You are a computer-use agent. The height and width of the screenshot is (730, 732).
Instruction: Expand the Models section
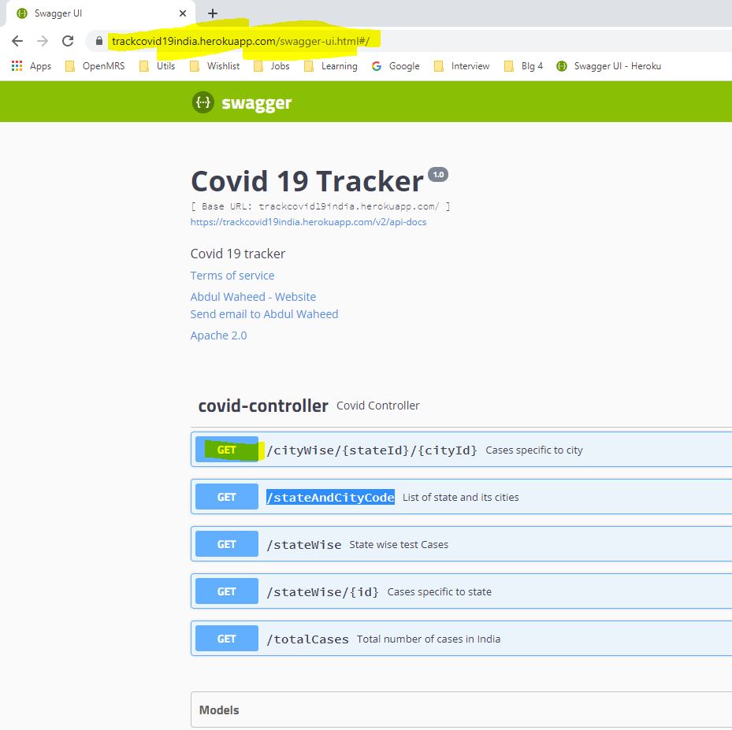461,710
